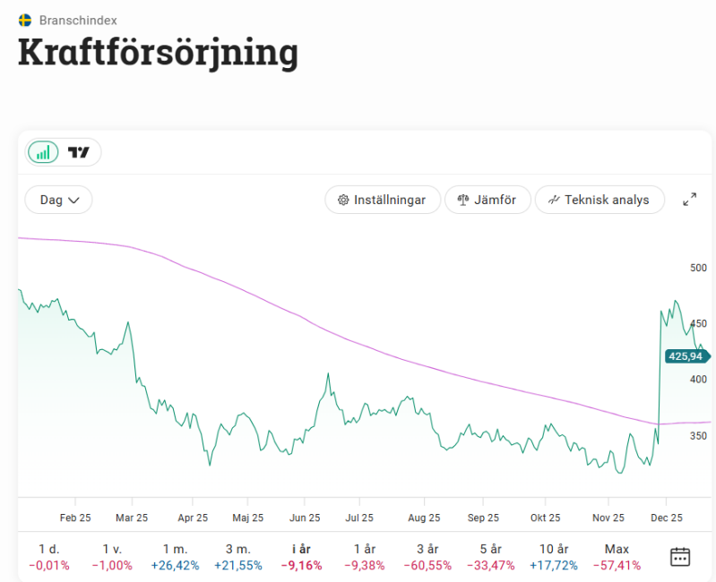
Task: Show the 1 år period
Action: point(364,556)
